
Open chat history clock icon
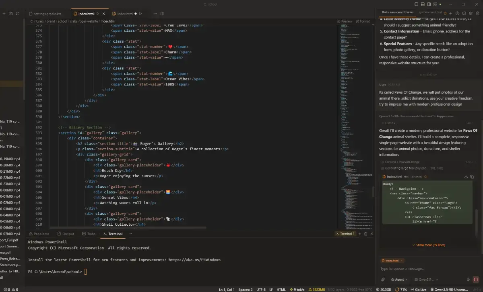point(457,13)
